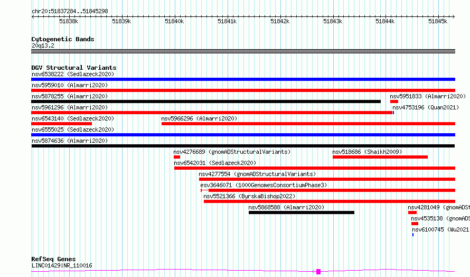The image size is (470, 277).
Task: Click the blue bar under nsv6555025
Action: pos(243,135)
